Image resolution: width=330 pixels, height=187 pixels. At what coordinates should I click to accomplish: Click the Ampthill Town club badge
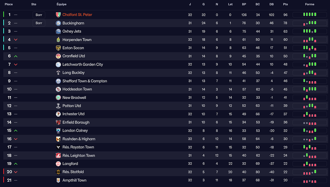tap(58, 180)
